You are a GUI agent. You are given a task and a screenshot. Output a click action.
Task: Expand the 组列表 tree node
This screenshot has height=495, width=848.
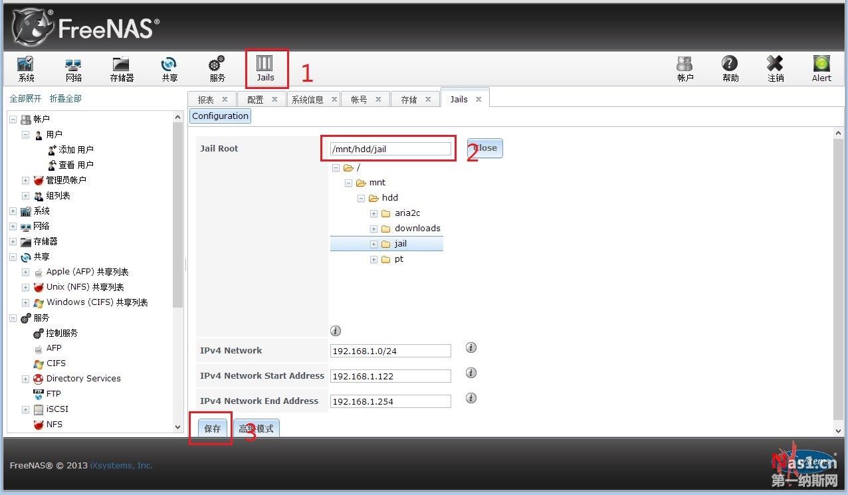point(25,196)
